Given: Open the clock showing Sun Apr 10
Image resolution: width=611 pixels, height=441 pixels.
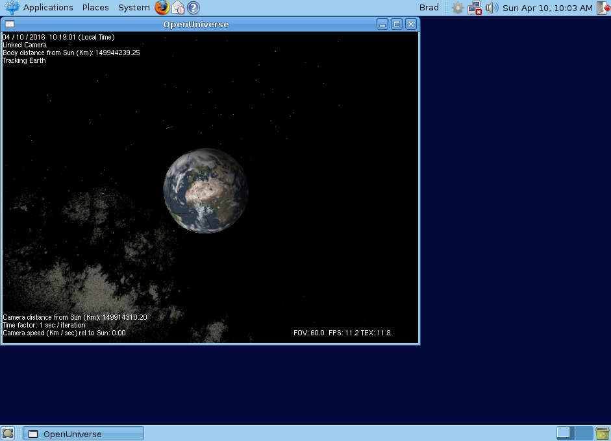Looking at the screenshot, I should [547, 8].
